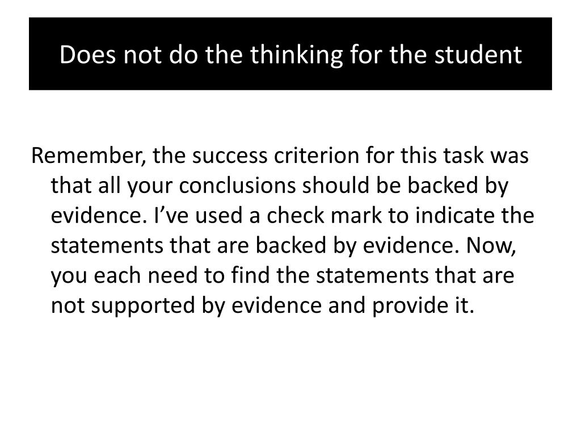Image resolution: width=581 pixels, height=436 pixels.
Task: Click the word 'statements' starting the fourth line
Action: [107, 245]
